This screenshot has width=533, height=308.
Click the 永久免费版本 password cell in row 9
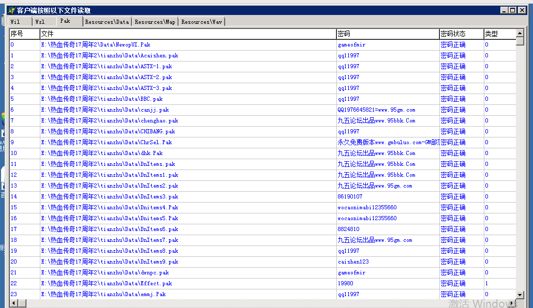[x=388, y=143]
